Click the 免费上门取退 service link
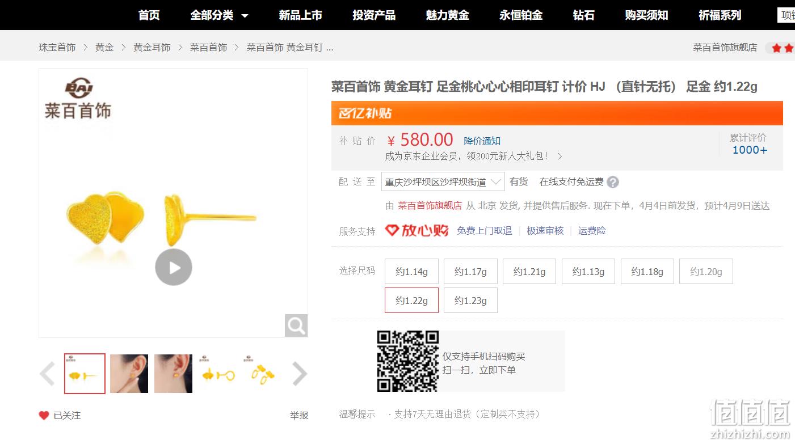Image resolution: width=795 pixels, height=444 pixels. (x=485, y=231)
